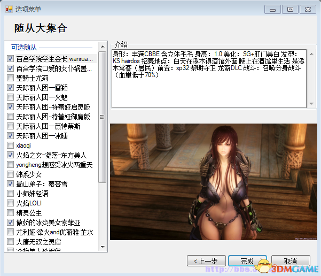Uncheck 天际丽人团-特蕾娅启灵版 checkbox
Screen dimensions: 321x276
[x=10, y=107]
